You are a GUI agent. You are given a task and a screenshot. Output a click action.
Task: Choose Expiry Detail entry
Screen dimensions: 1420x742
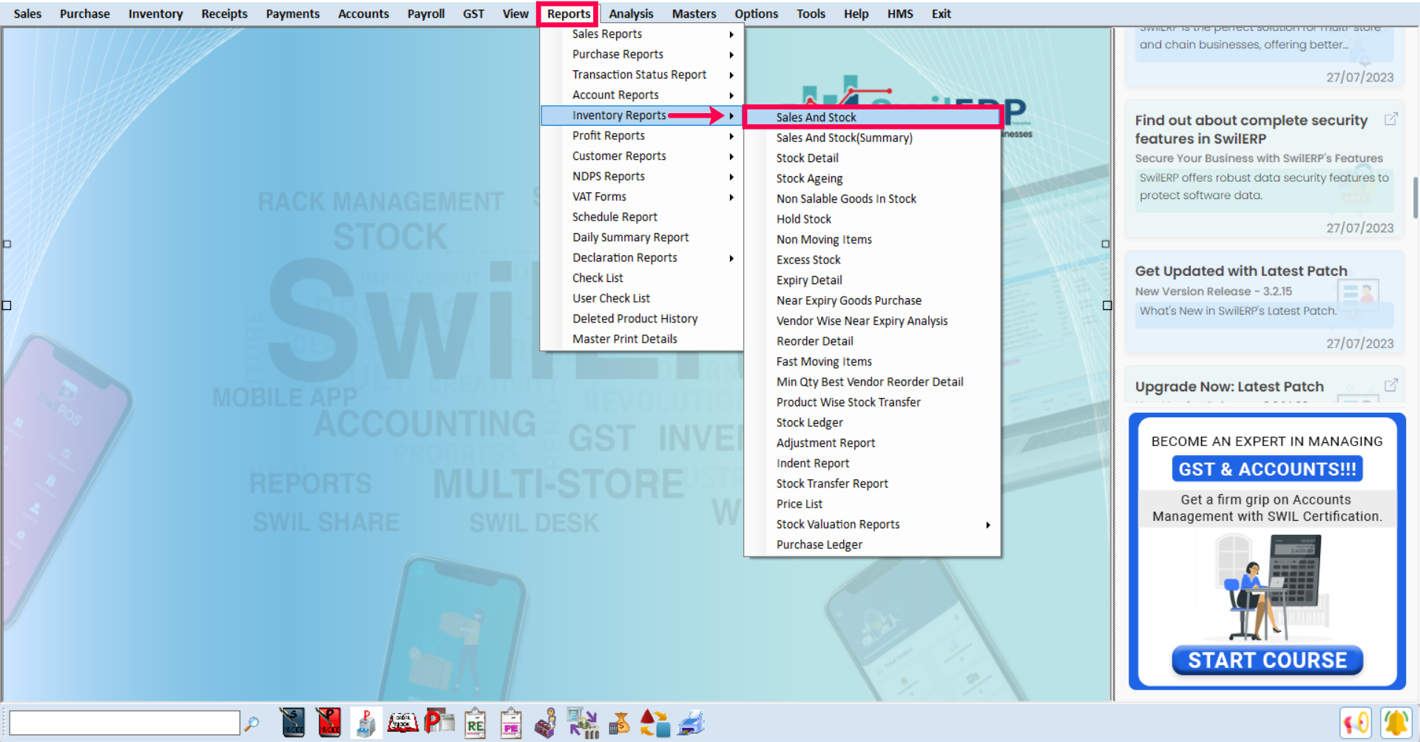coord(873,280)
